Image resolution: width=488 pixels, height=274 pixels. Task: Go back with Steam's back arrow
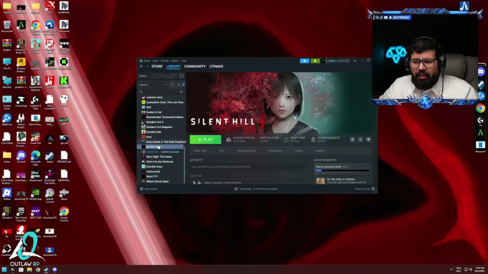(x=141, y=66)
